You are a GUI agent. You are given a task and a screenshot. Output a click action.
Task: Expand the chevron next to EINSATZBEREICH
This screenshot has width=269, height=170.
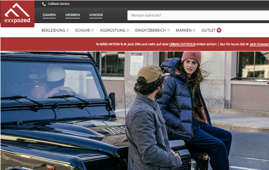coord(168,30)
